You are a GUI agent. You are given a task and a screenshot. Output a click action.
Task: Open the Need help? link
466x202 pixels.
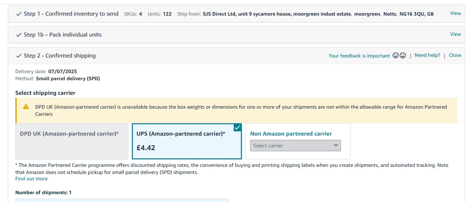coord(428,55)
